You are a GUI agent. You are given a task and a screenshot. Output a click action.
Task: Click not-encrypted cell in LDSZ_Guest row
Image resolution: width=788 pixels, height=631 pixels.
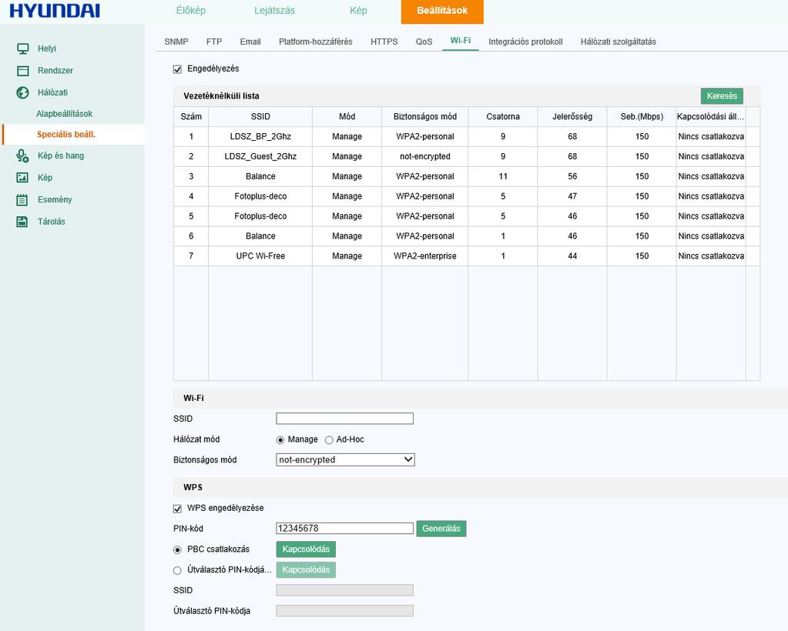coord(424,157)
